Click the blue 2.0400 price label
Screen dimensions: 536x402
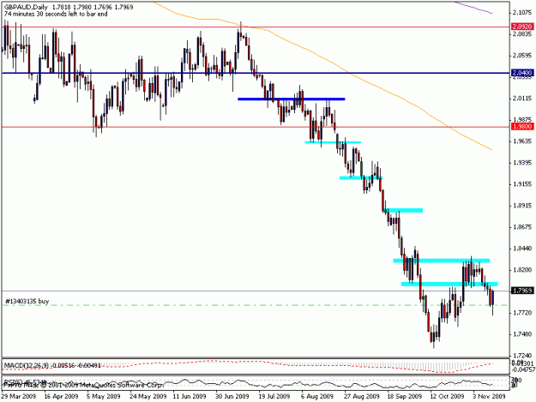[522, 73]
